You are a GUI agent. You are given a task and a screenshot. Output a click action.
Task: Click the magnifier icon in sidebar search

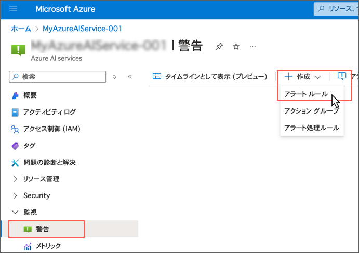click(16, 77)
